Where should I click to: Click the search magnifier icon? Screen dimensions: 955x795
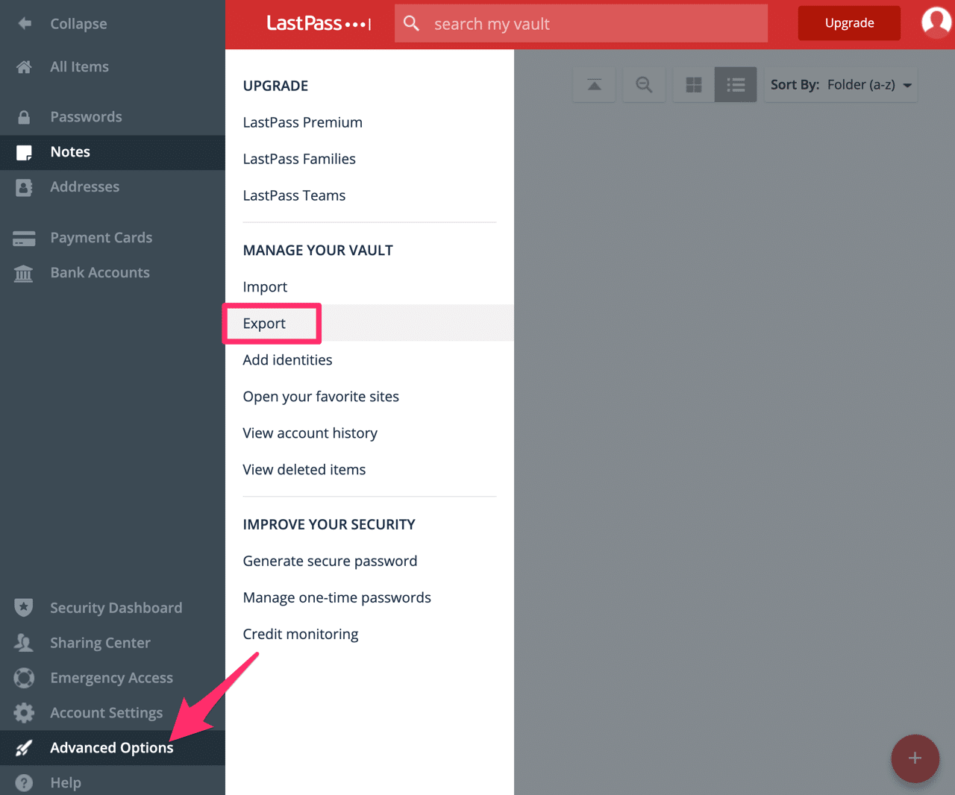pyautogui.click(x=411, y=23)
